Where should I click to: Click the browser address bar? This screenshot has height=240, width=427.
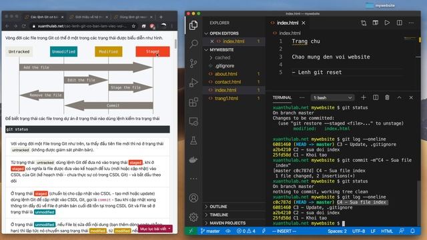(x=83, y=26)
